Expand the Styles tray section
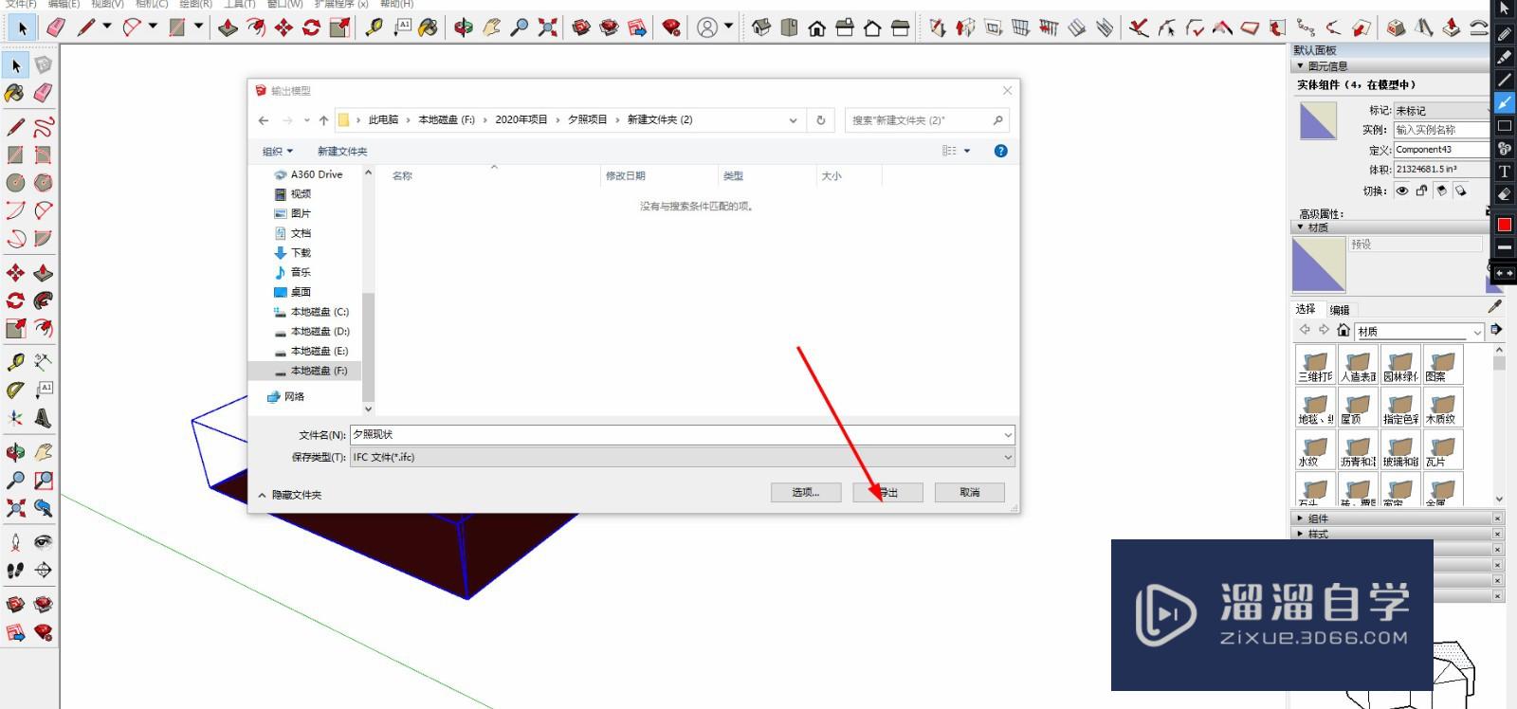The width and height of the screenshot is (1517, 709). (1300, 535)
